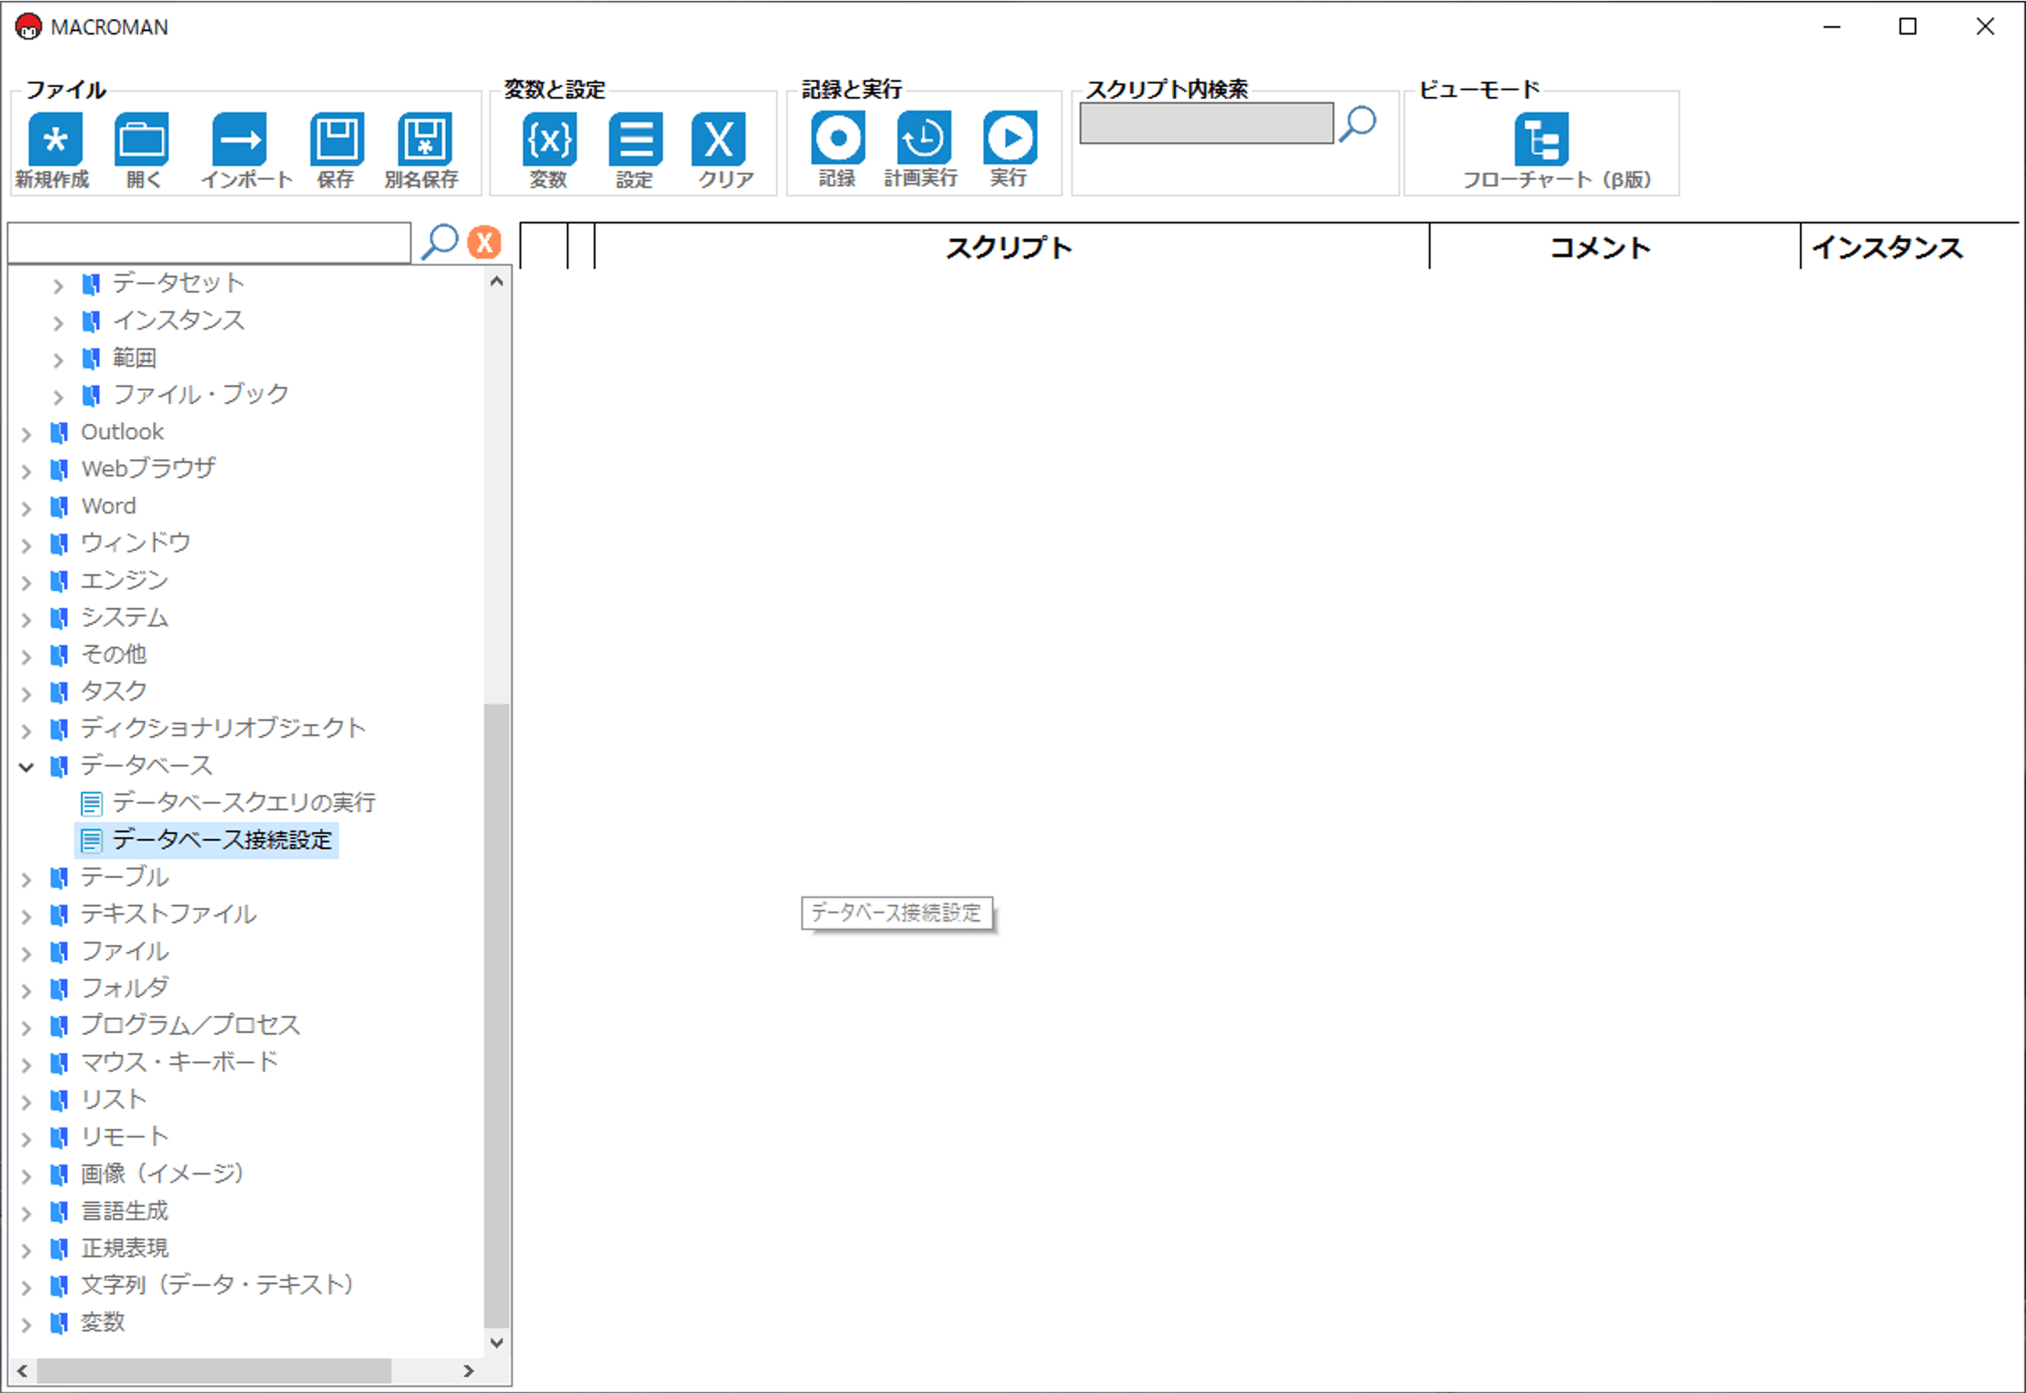Open a file with 開く icon
The image size is (2026, 1393).
tap(142, 140)
